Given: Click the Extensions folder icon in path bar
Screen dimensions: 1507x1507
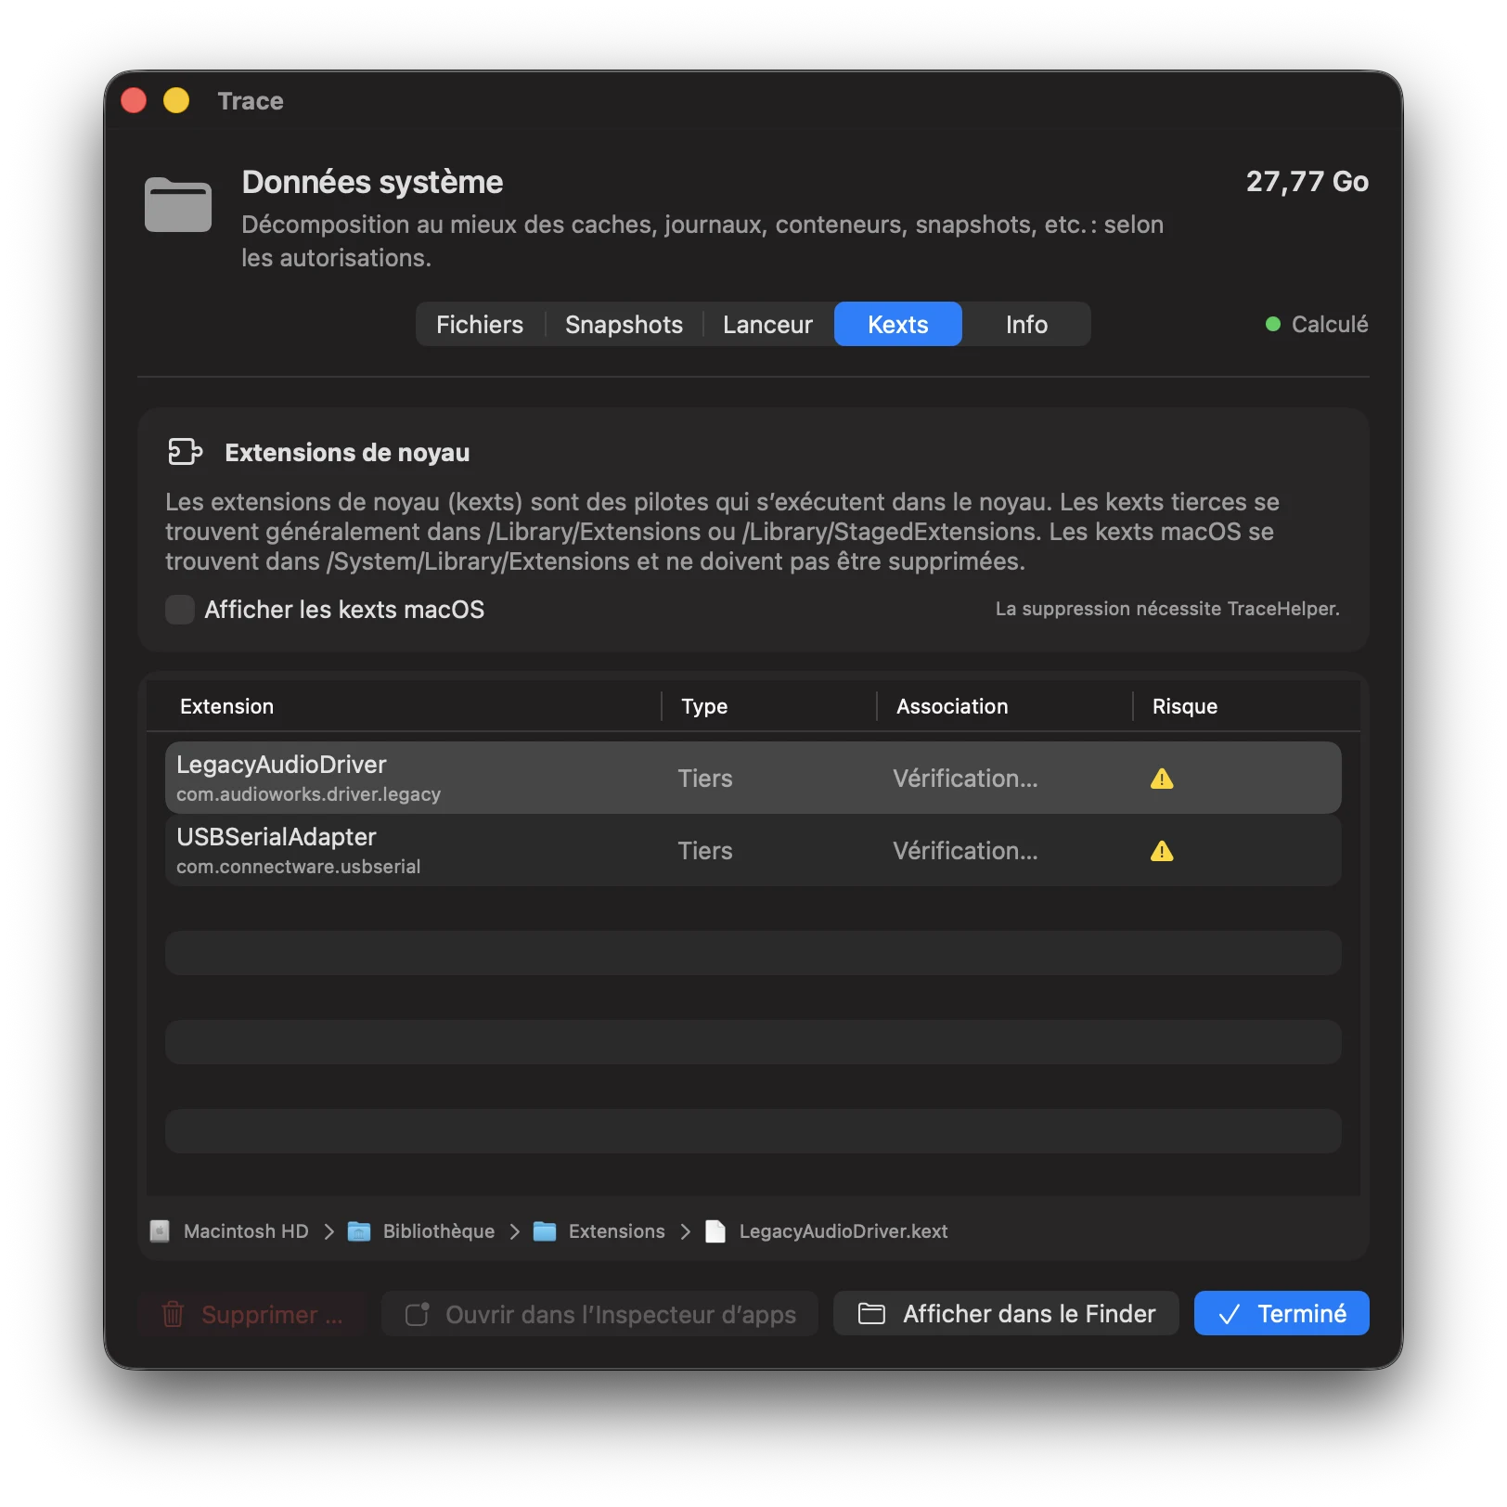Looking at the screenshot, I should (545, 1231).
